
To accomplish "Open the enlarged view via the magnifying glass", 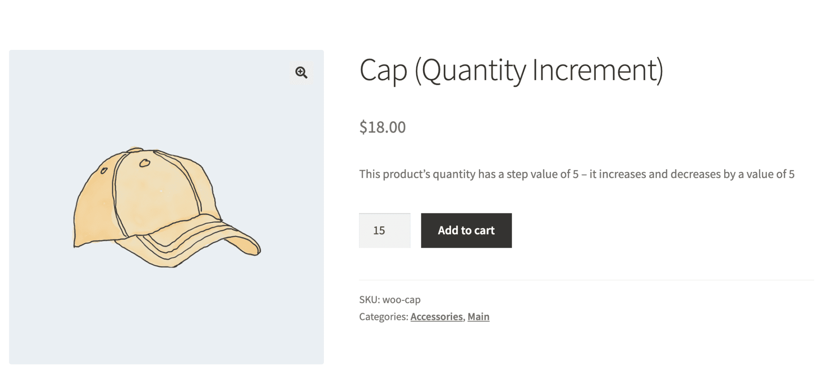I will [x=302, y=72].
